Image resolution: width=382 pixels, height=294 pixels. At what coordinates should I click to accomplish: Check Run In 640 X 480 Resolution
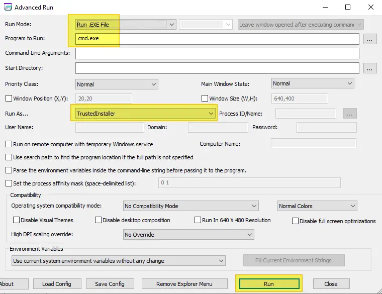pyautogui.click(x=198, y=220)
